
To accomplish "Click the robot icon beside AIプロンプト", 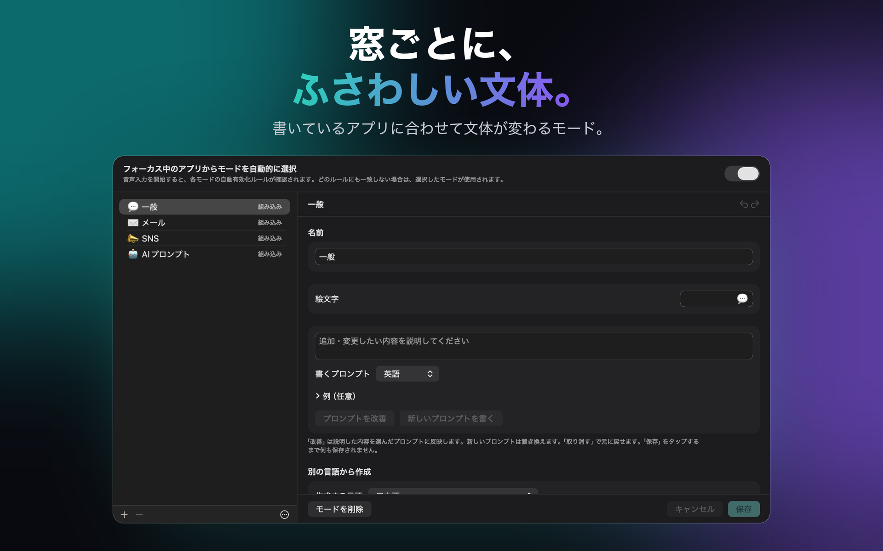I will pyautogui.click(x=133, y=254).
